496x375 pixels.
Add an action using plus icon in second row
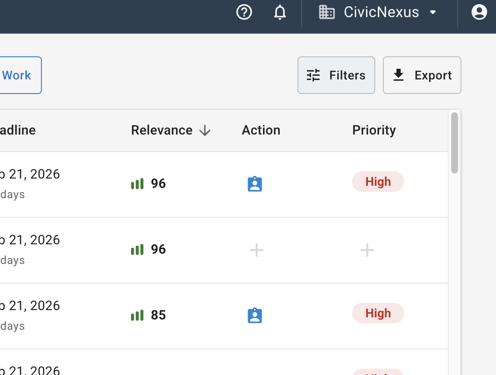pos(257,250)
